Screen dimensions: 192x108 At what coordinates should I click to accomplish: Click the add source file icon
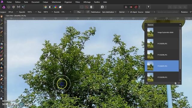[175, 83]
